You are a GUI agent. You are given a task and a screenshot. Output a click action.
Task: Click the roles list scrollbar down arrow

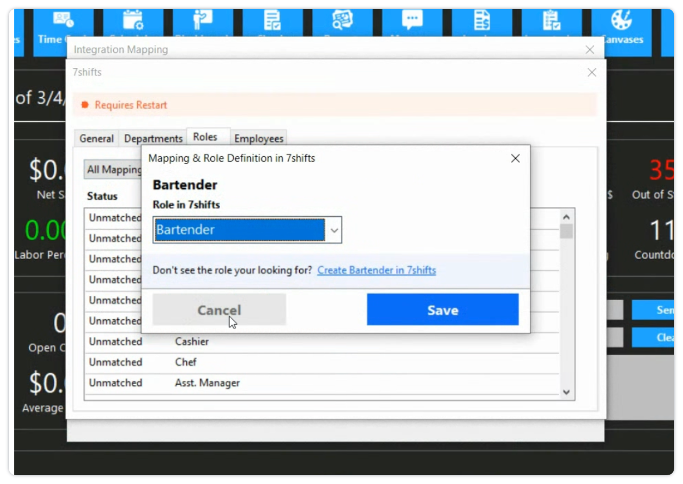point(567,392)
